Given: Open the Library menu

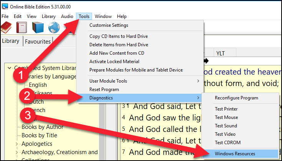Looking at the screenshot, I should click(49, 16).
